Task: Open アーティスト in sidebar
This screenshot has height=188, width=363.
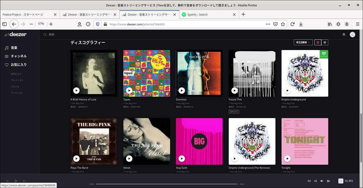Action: click(17, 93)
